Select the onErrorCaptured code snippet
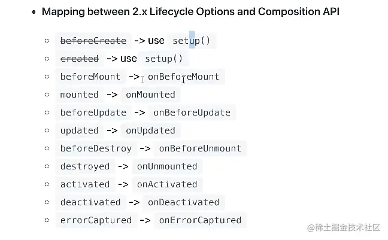The image size is (388, 240). [200, 220]
